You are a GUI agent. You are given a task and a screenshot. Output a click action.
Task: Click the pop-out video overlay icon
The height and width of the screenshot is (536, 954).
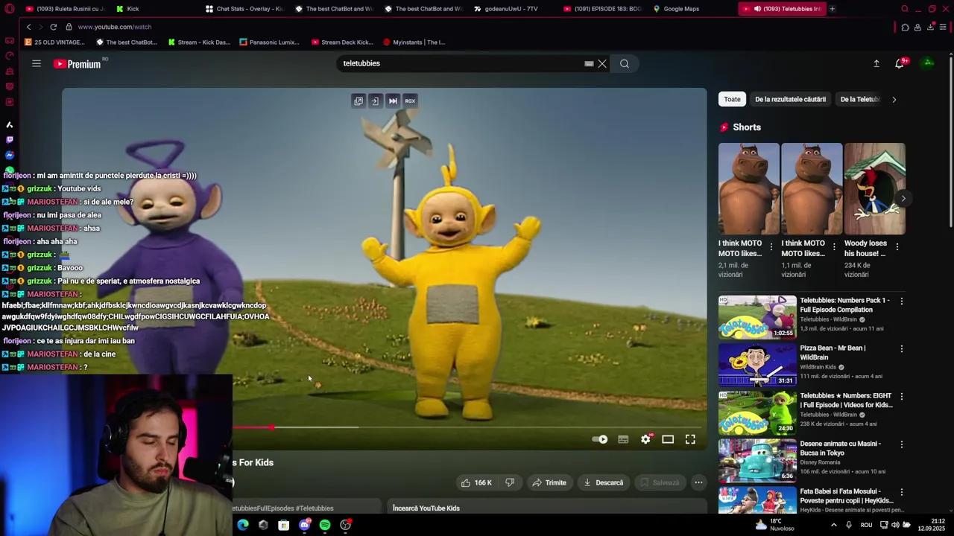tap(358, 101)
